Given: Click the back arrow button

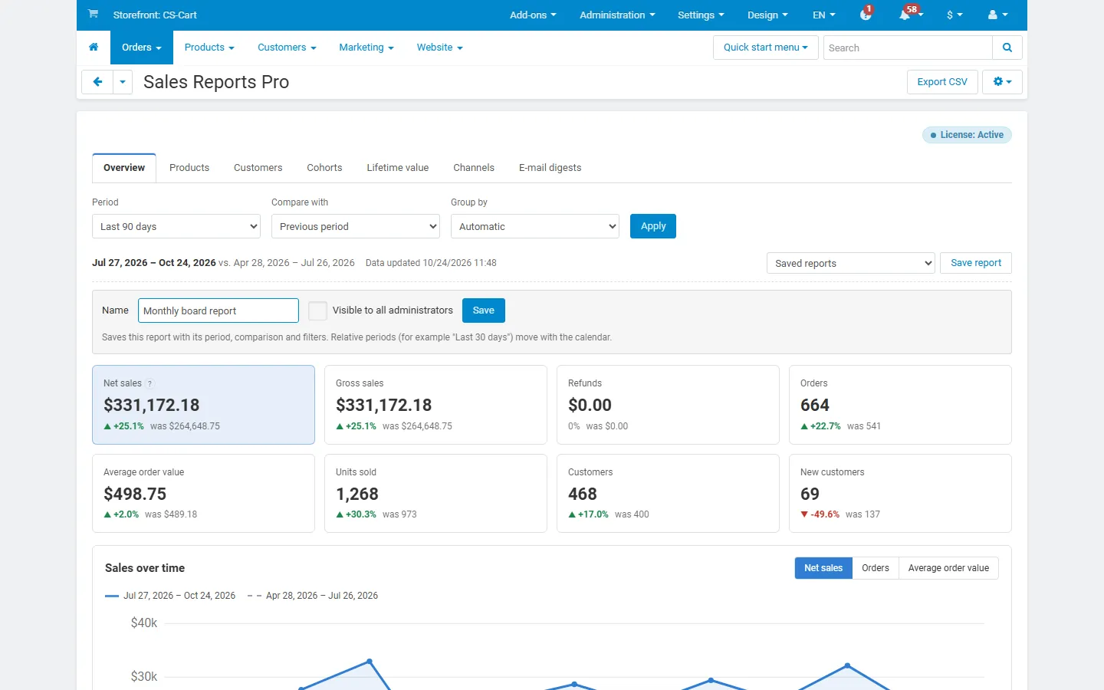Looking at the screenshot, I should tap(97, 82).
